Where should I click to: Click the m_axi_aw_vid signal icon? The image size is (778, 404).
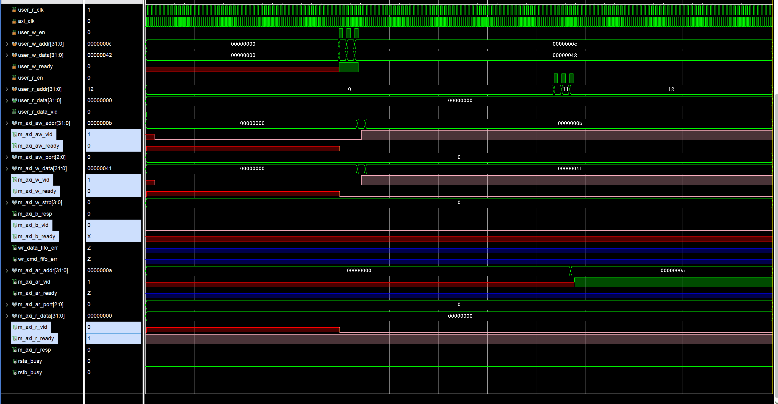[14, 134]
